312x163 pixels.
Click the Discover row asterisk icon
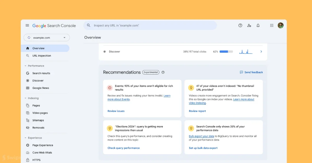click(x=105, y=52)
